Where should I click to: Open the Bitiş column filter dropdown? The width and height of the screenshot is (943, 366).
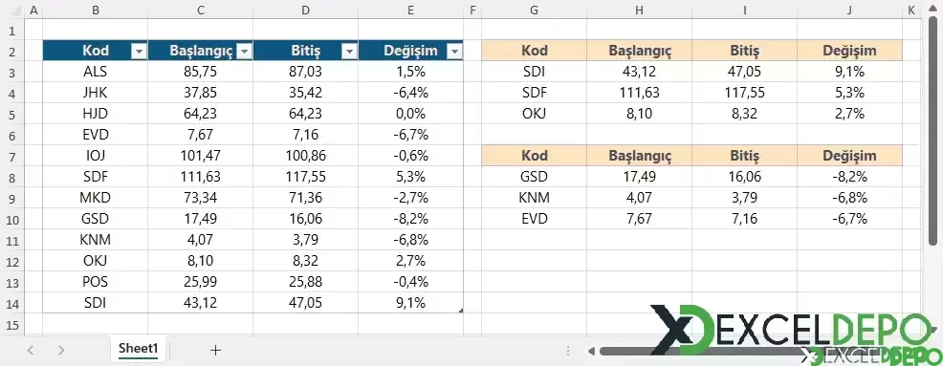(349, 52)
